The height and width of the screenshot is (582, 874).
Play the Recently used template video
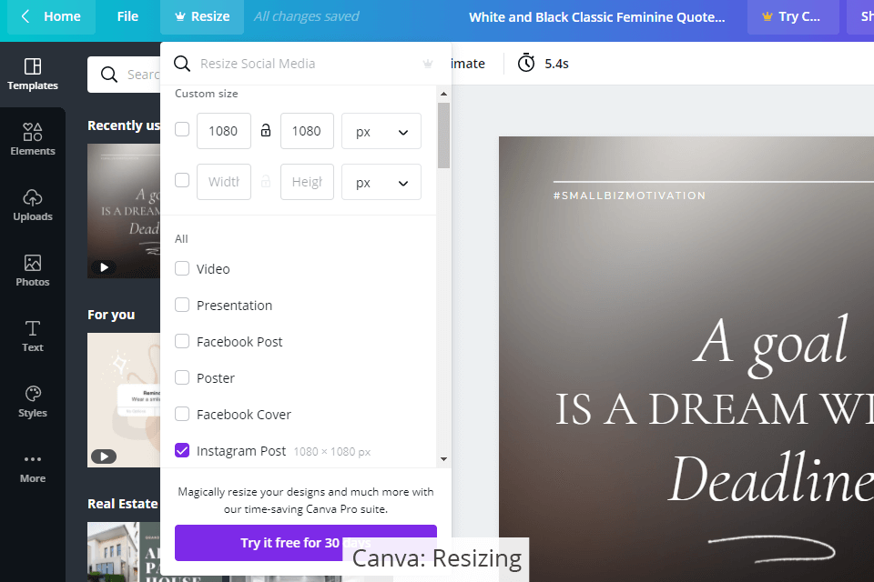coord(104,267)
